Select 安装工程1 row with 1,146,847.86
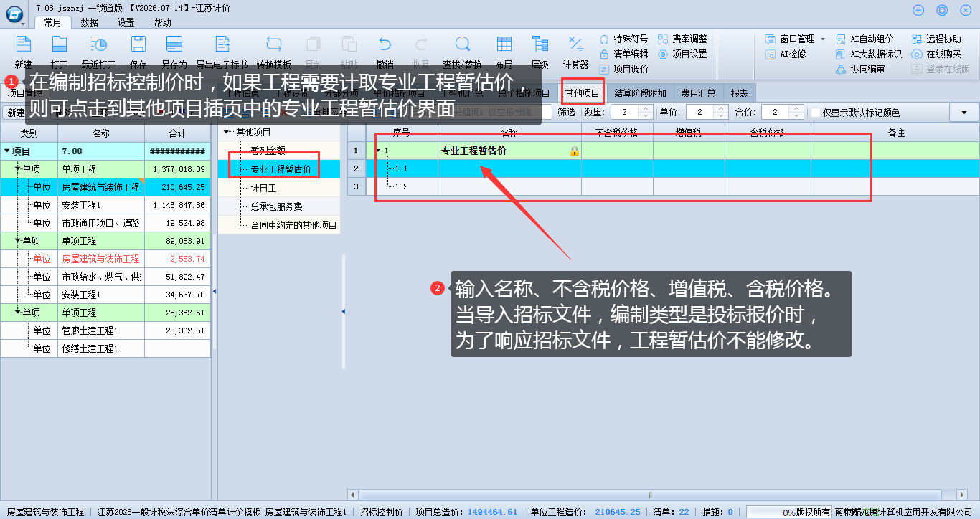This screenshot has height=519, width=980. [105, 205]
